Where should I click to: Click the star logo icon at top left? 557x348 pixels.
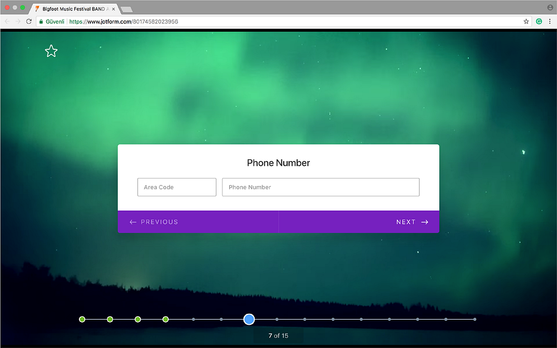[x=51, y=51]
